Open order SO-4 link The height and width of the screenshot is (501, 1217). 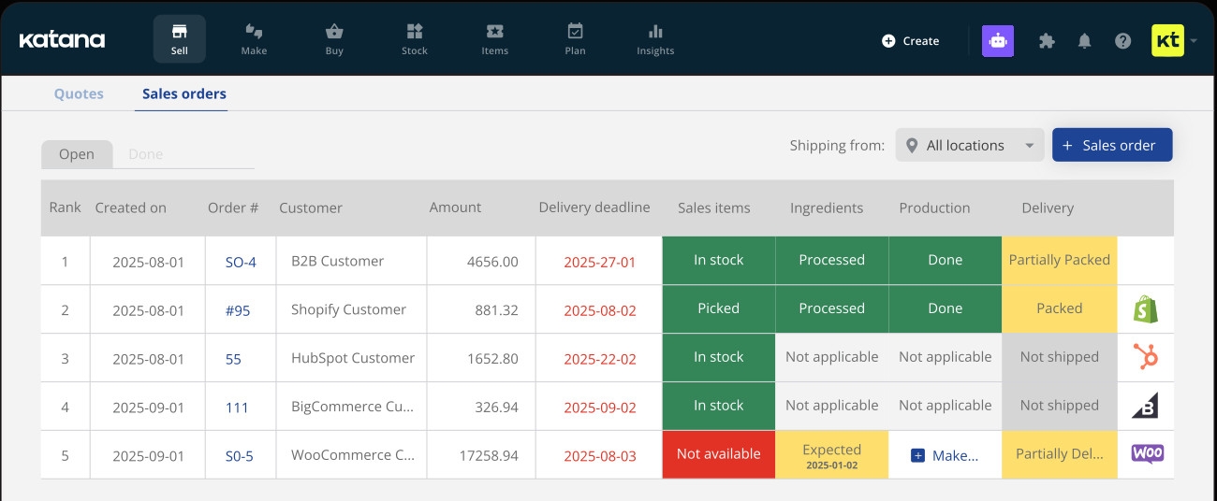pos(241,262)
